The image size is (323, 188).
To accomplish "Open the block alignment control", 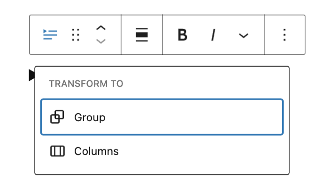I will pyautogui.click(x=142, y=35).
